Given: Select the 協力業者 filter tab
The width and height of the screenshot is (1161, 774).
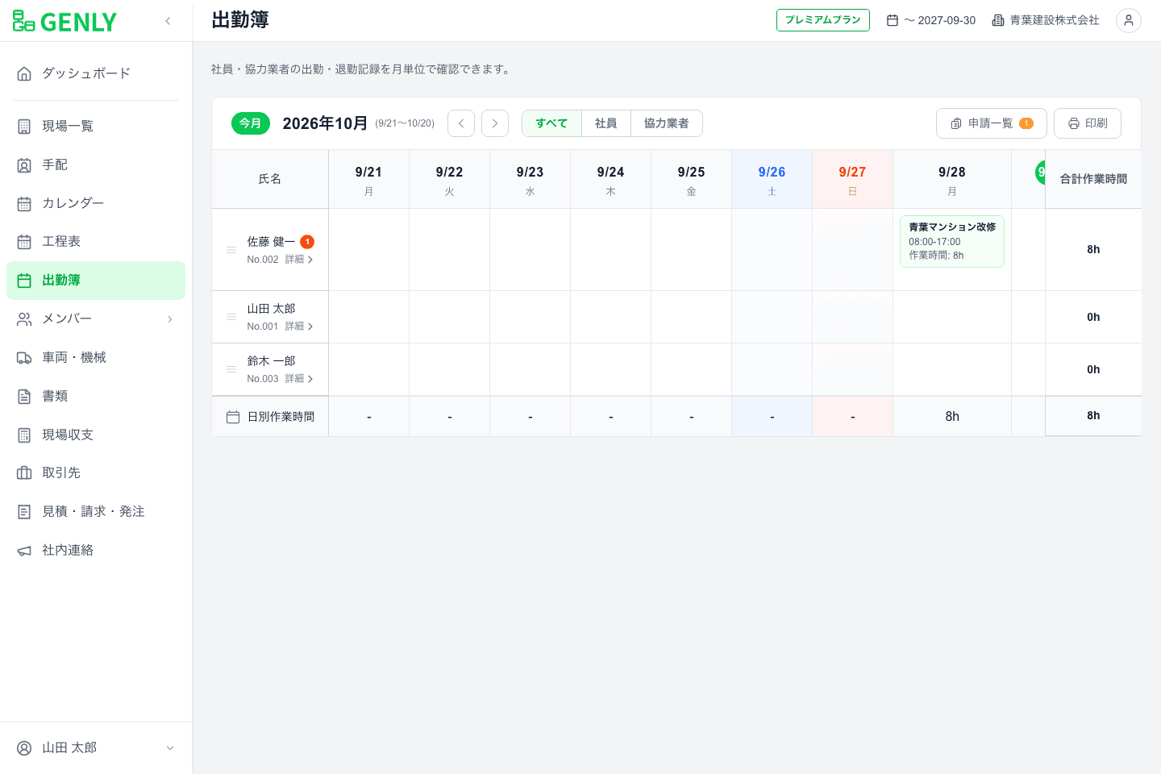Looking at the screenshot, I should pos(667,123).
